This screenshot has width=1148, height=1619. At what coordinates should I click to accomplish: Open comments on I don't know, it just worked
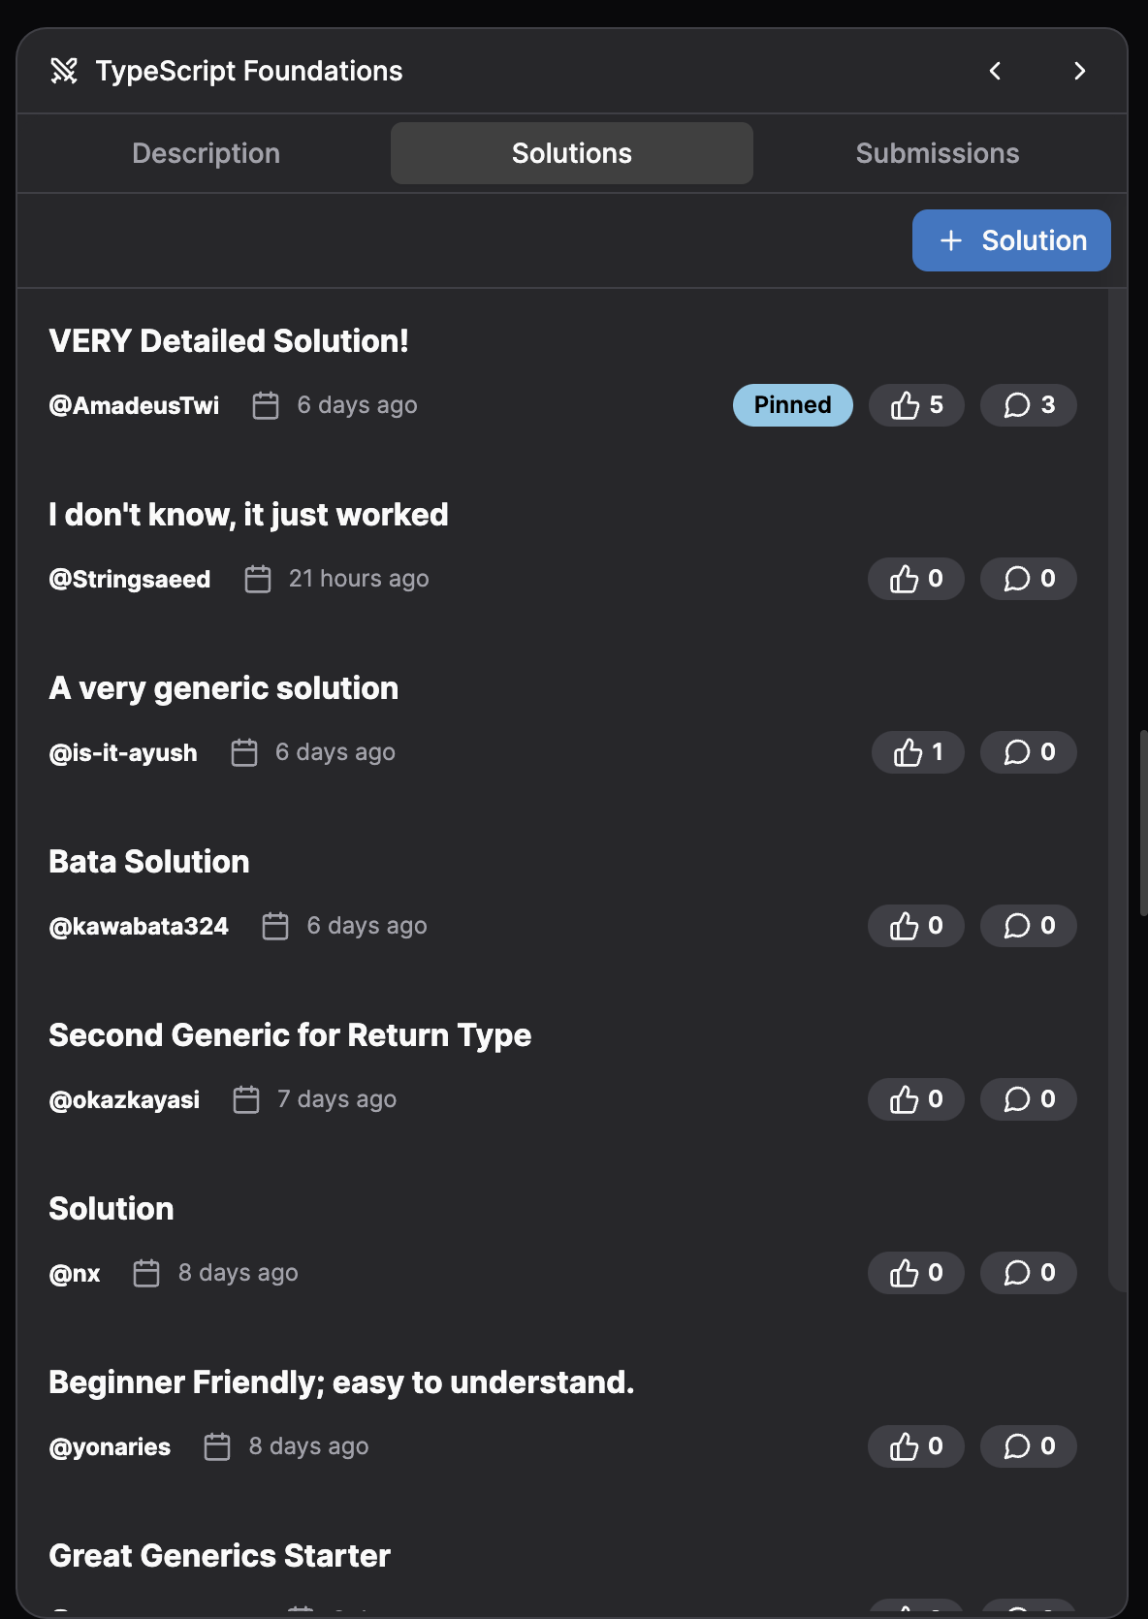pyautogui.click(x=1028, y=579)
